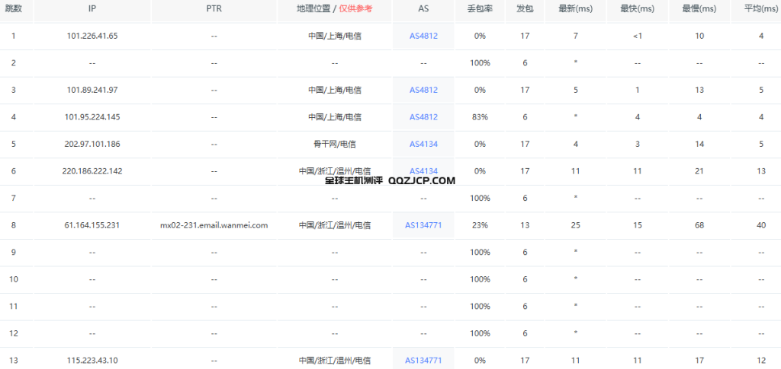The image size is (781, 369).
Task: Select IP address 115.223.43.10
Action: coord(92,361)
